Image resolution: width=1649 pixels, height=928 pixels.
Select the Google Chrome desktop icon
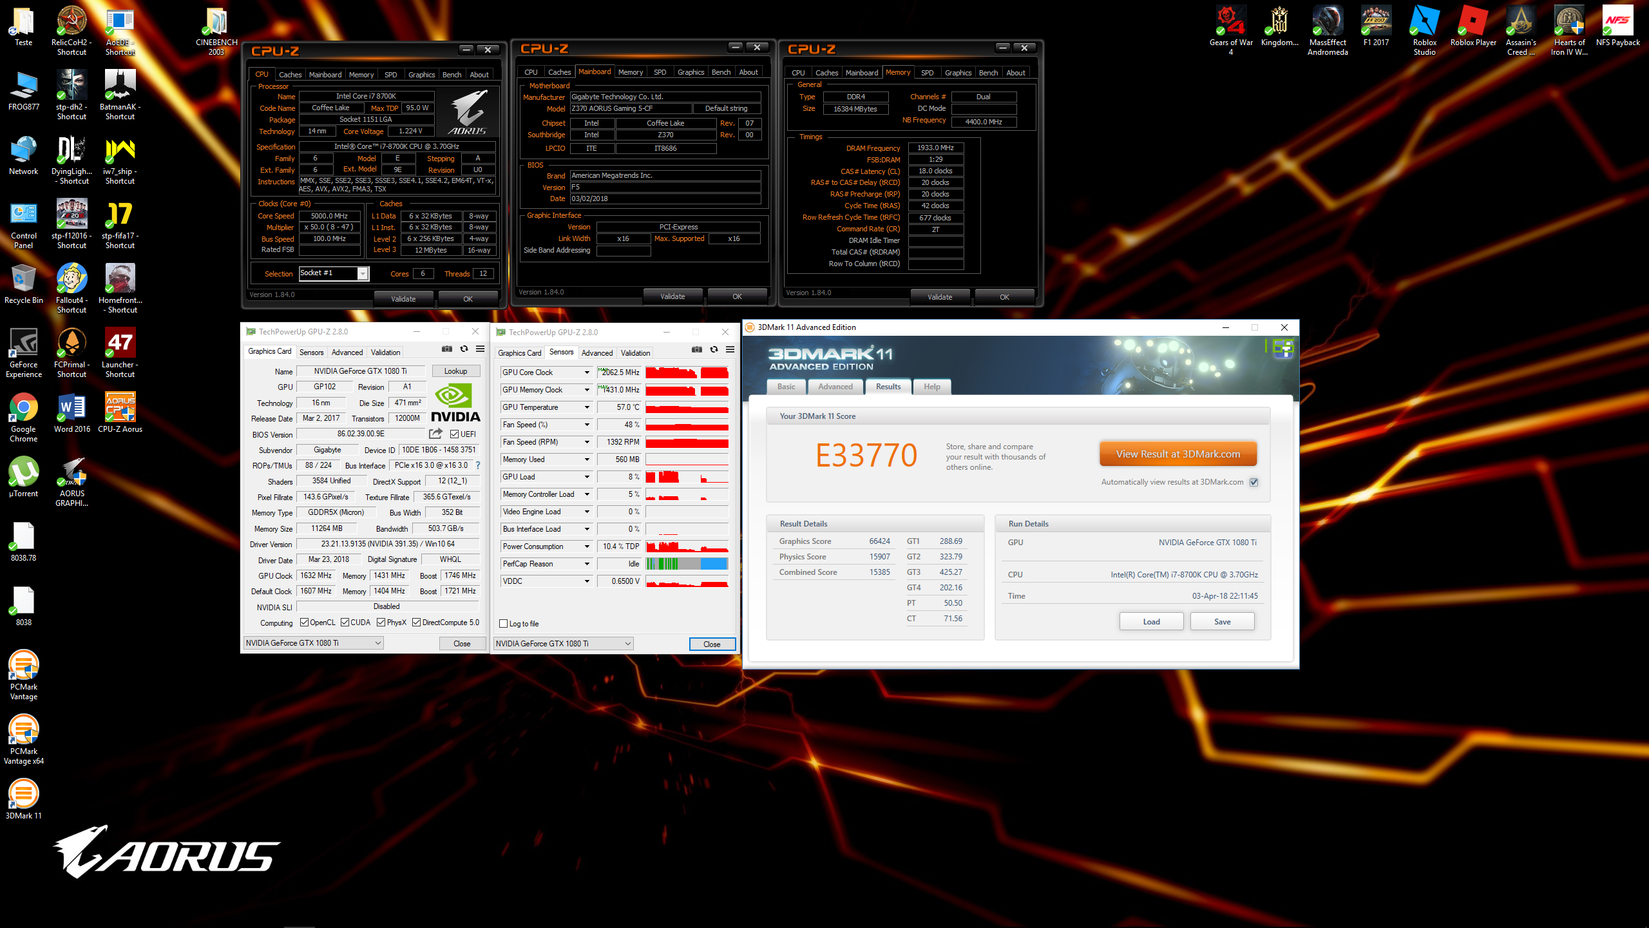coord(24,418)
